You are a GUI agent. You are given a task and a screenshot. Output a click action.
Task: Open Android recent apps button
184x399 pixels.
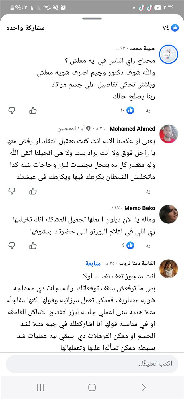[x=41, y=387]
